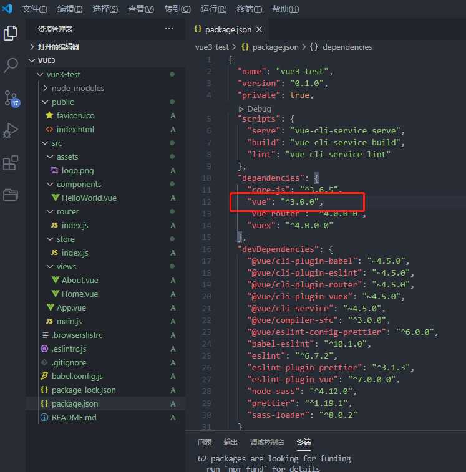This screenshot has height=472, width=466.
Task: Click editor line "vuex": "^4.0.0-0"
Action: pyautogui.click(x=290, y=226)
